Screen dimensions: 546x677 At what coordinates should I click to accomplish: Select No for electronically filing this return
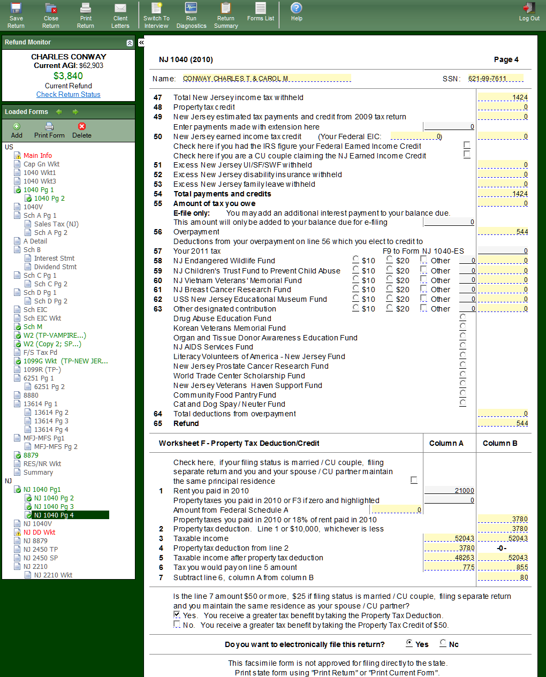(x=443, y=643)
